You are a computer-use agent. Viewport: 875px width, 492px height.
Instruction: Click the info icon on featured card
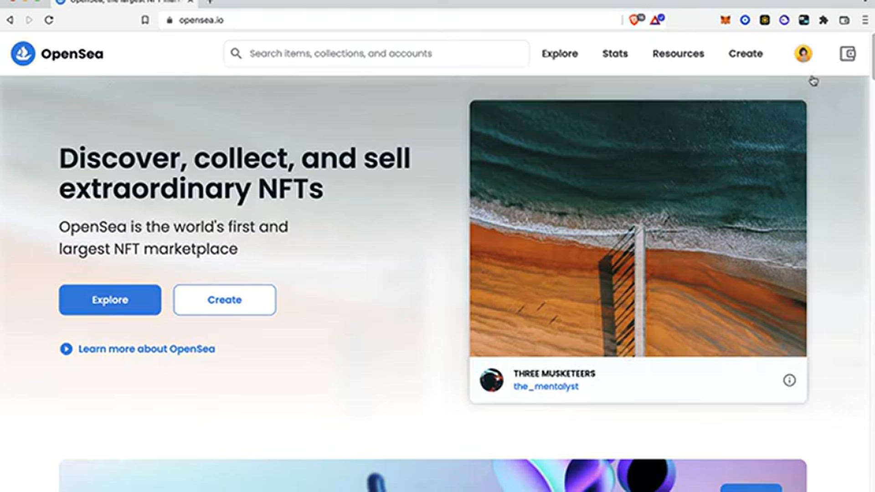point(789,380)
